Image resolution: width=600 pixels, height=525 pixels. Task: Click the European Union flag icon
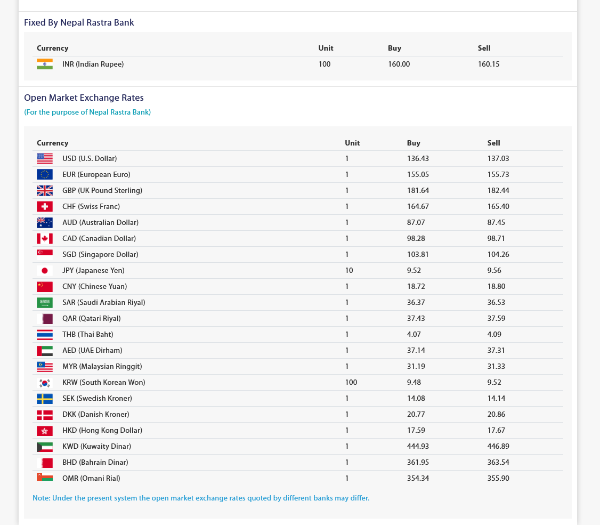(45, 174)
